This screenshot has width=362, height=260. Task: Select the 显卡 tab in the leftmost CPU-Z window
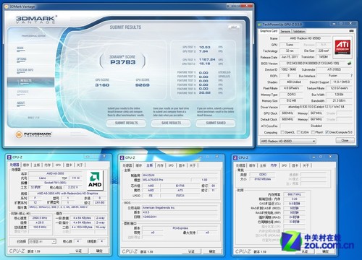[x=69, y=165]
